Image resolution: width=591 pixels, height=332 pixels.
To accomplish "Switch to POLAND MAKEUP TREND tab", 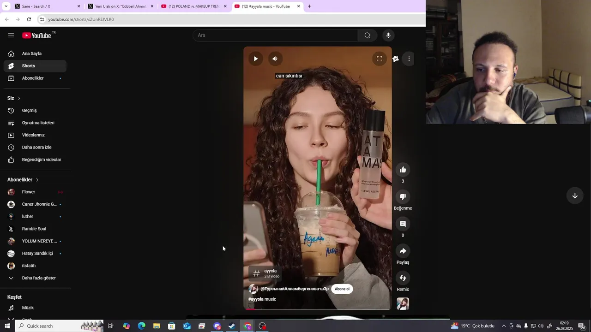I will (193, 6).
